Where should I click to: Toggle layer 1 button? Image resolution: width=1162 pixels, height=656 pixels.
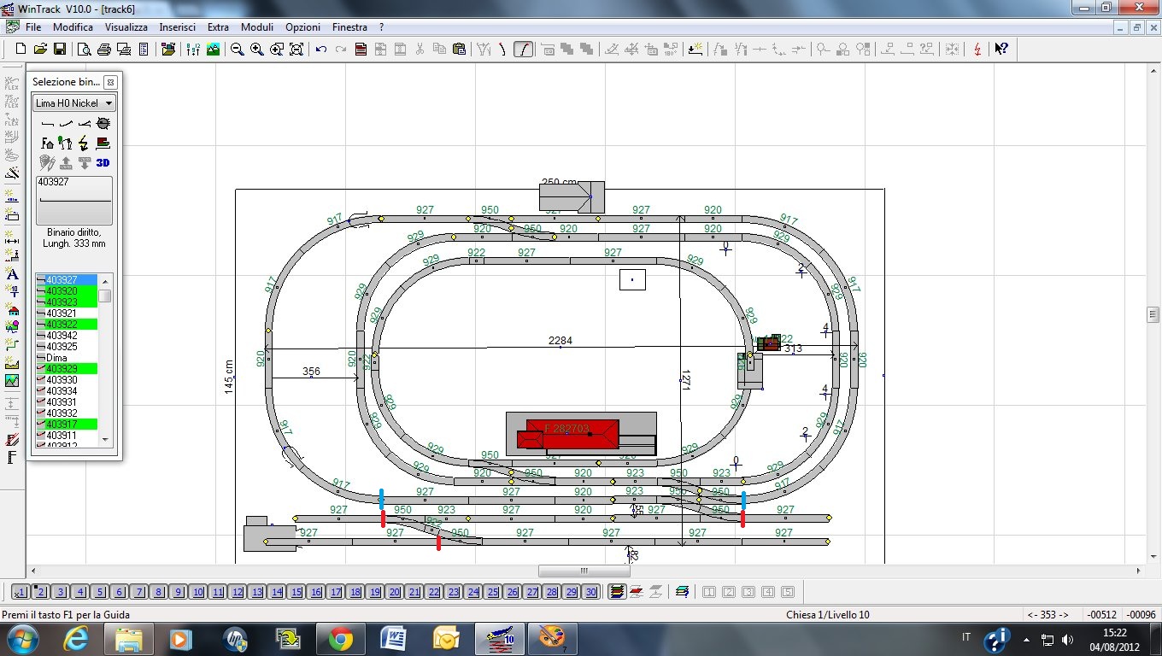(x=21, y=592)
